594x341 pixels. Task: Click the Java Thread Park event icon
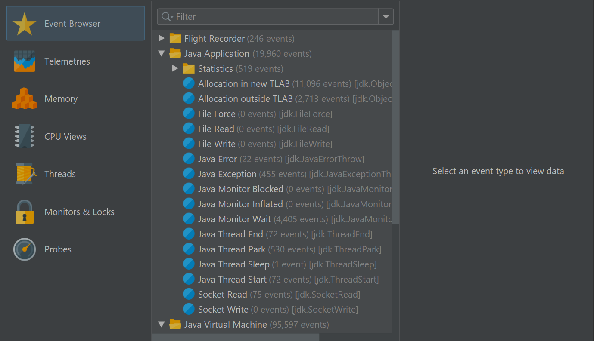189,249
